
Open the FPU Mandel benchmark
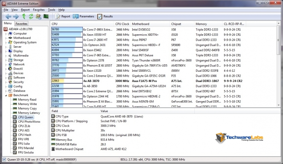(26, 148)
